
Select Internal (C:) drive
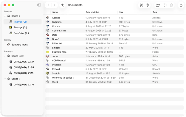pyautogui.click(x=23, y=22)
